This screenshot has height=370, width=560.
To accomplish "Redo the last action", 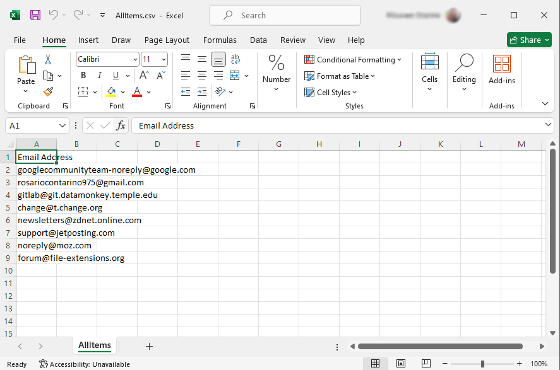I will (x=78, y=15).
